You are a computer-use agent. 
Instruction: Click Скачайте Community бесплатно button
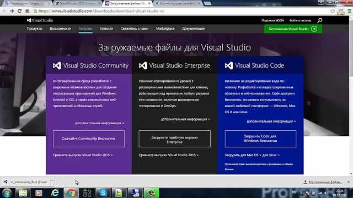coord(89,139)
